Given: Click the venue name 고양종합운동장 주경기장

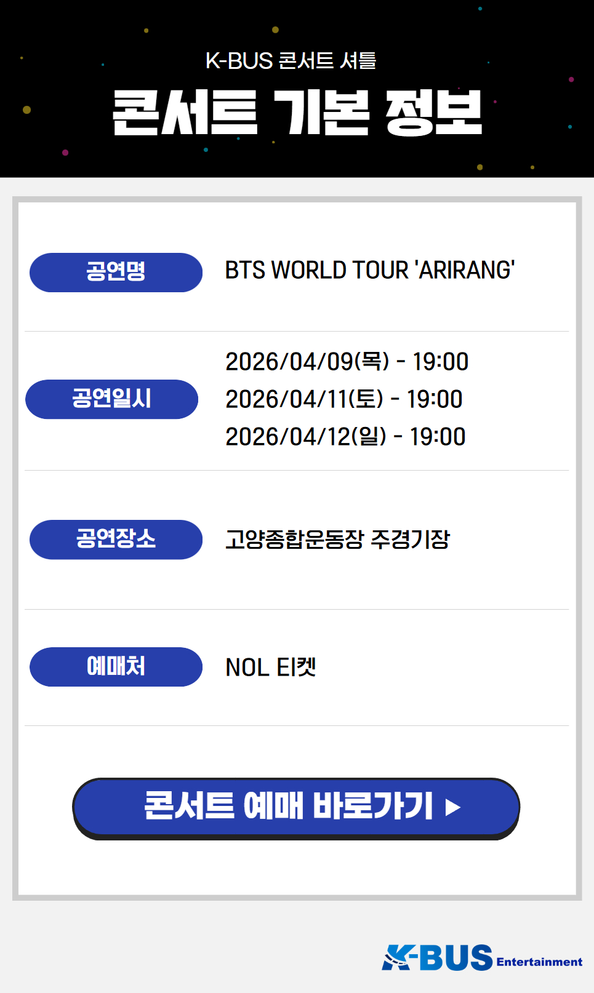Looking at the screenshot, I should pyautogui.click(x=337, y=540).
